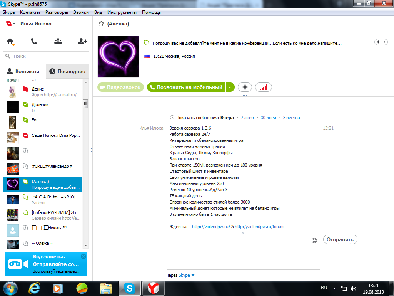Click the Skype taskbar icon

pos(129,288)
